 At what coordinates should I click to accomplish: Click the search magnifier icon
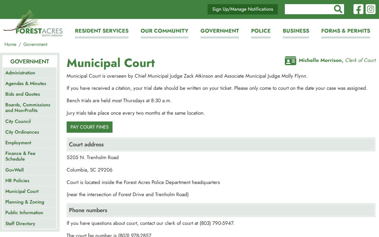tap(338, 9)
